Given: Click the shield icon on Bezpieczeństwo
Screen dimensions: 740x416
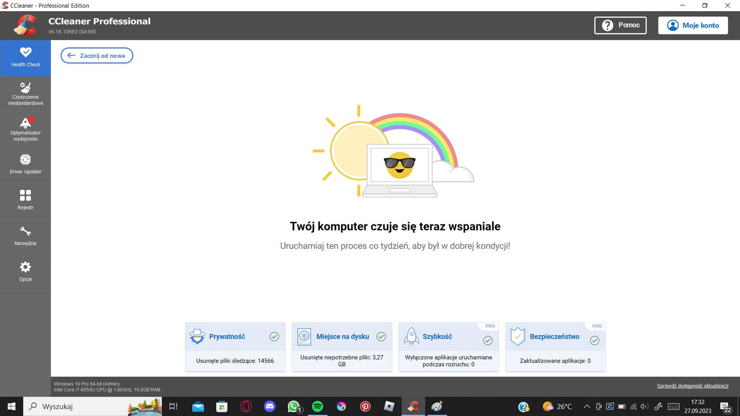Looking at the screenshot, I should click(518, 336).
